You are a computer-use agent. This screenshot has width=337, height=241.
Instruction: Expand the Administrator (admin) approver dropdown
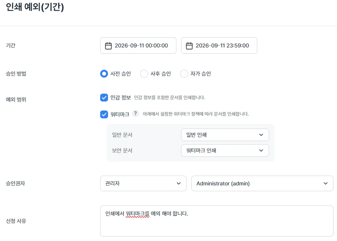262,183
